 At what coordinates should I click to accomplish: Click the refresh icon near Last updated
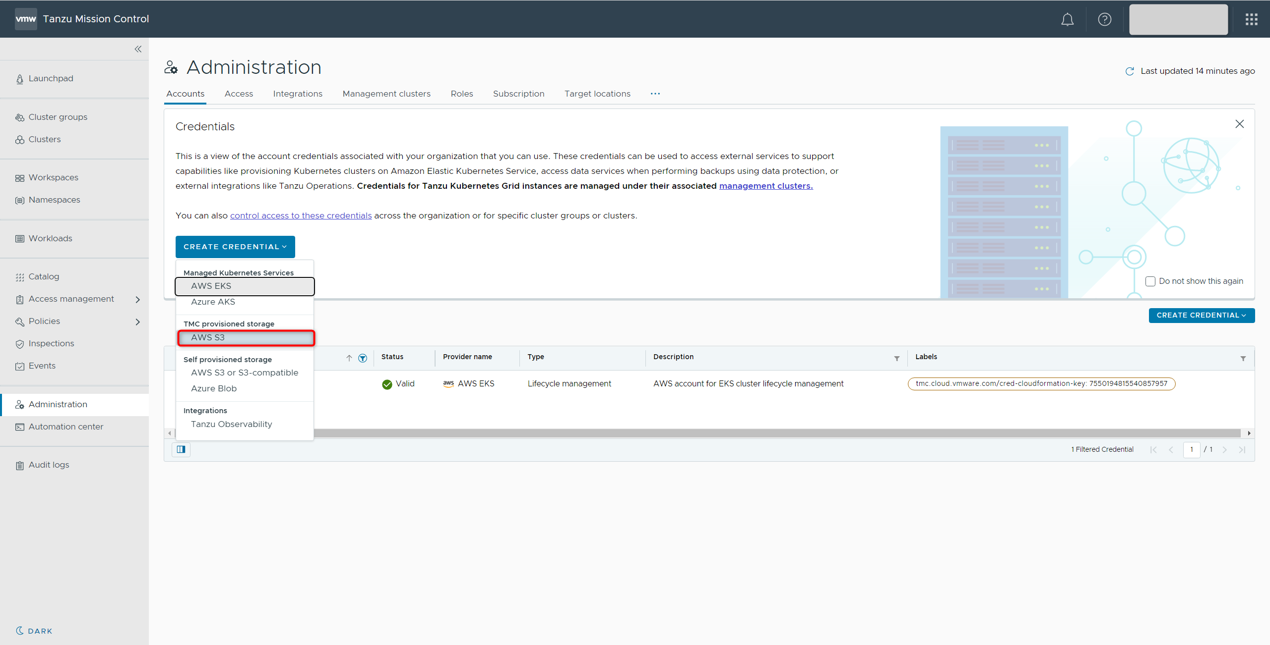click(x=1130, y=71)
